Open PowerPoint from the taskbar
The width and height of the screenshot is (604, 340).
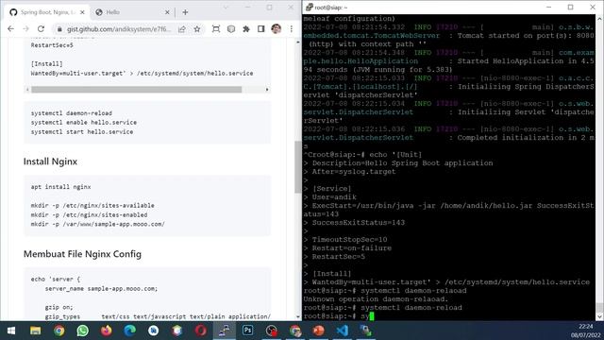coord(319,331)
